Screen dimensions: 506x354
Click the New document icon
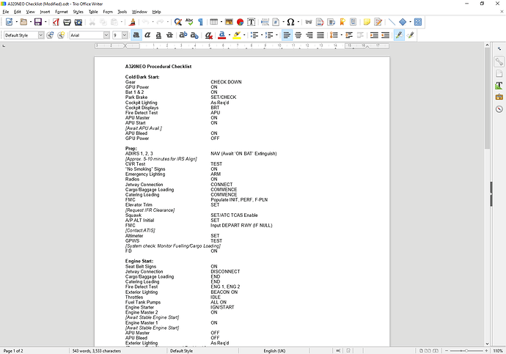click(9, 22)
